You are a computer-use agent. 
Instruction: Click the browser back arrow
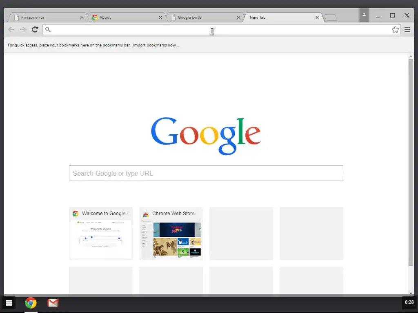pyautogui.click(x=11, y=29)
